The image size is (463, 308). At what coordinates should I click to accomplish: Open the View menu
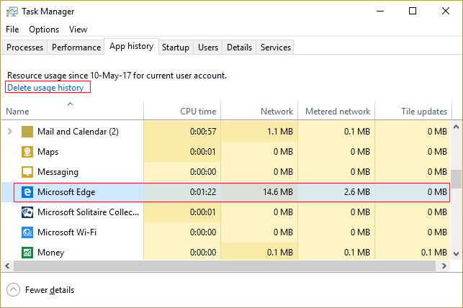click(x=78, y=30)
